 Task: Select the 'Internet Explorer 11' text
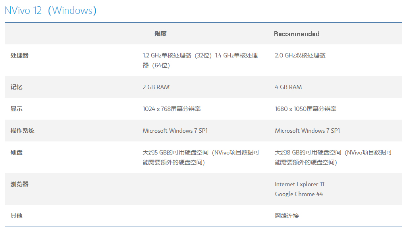pos(300,184)
